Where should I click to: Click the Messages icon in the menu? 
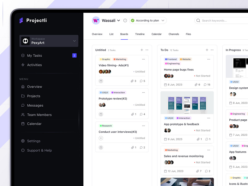pos(22,105)
